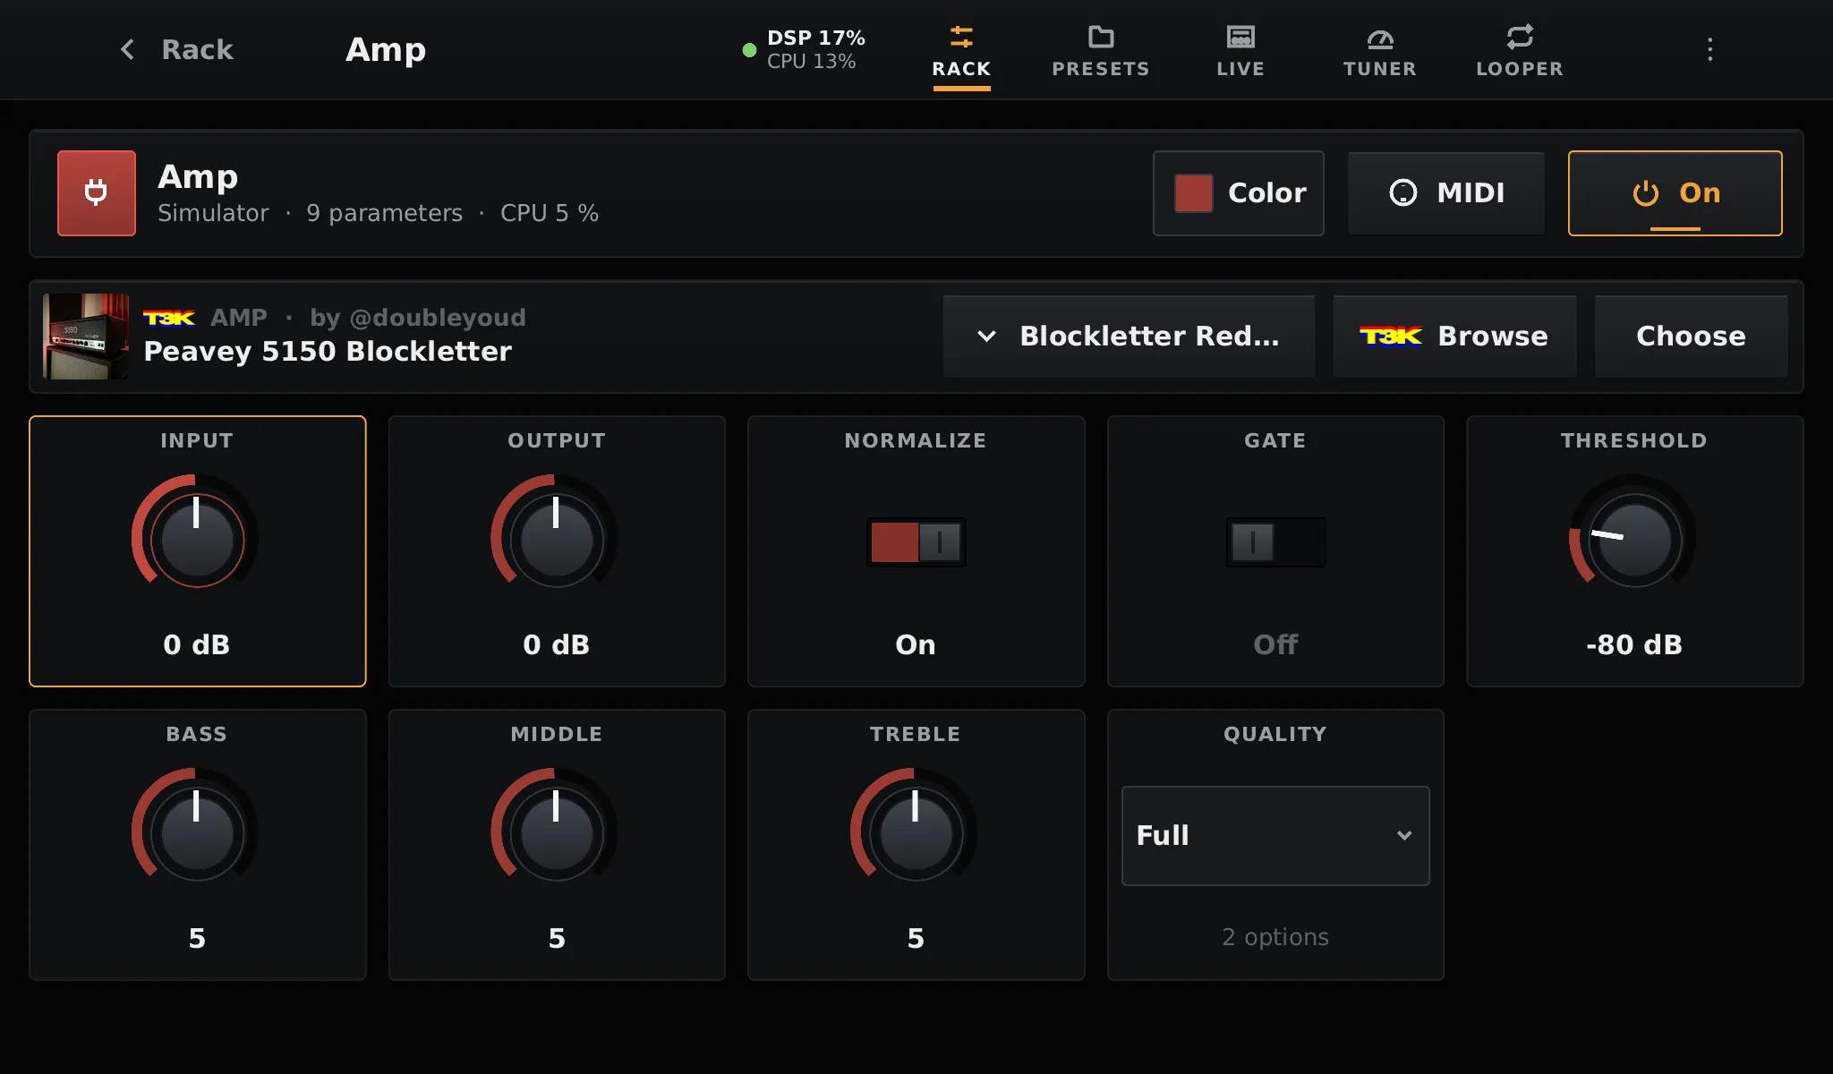This screenshot has width=1833, height=1074.
Task: Open the TUNER tab
Action: tap(1380, 53)
